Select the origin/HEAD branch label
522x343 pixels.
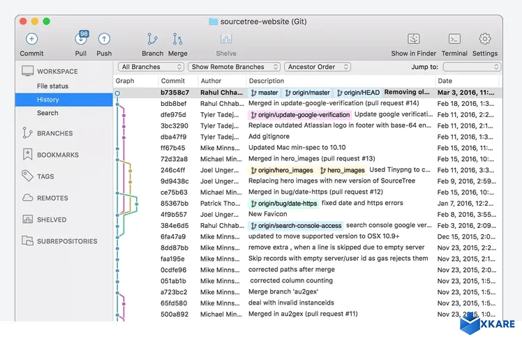point(358,93)
